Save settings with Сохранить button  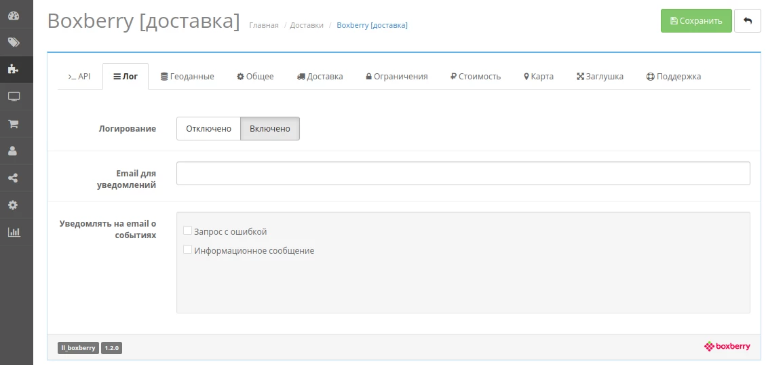point(696,21)
